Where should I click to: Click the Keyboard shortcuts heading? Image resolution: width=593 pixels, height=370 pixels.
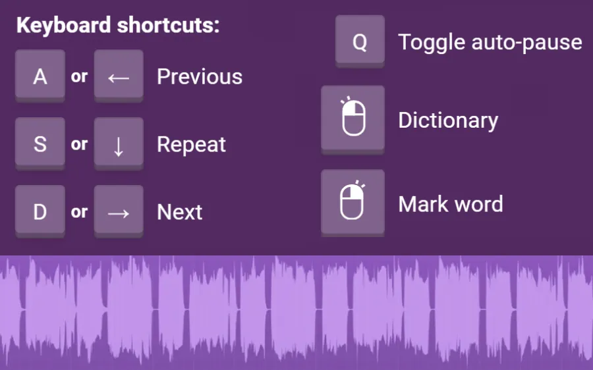pyautogui.click(x=118, y=26)
